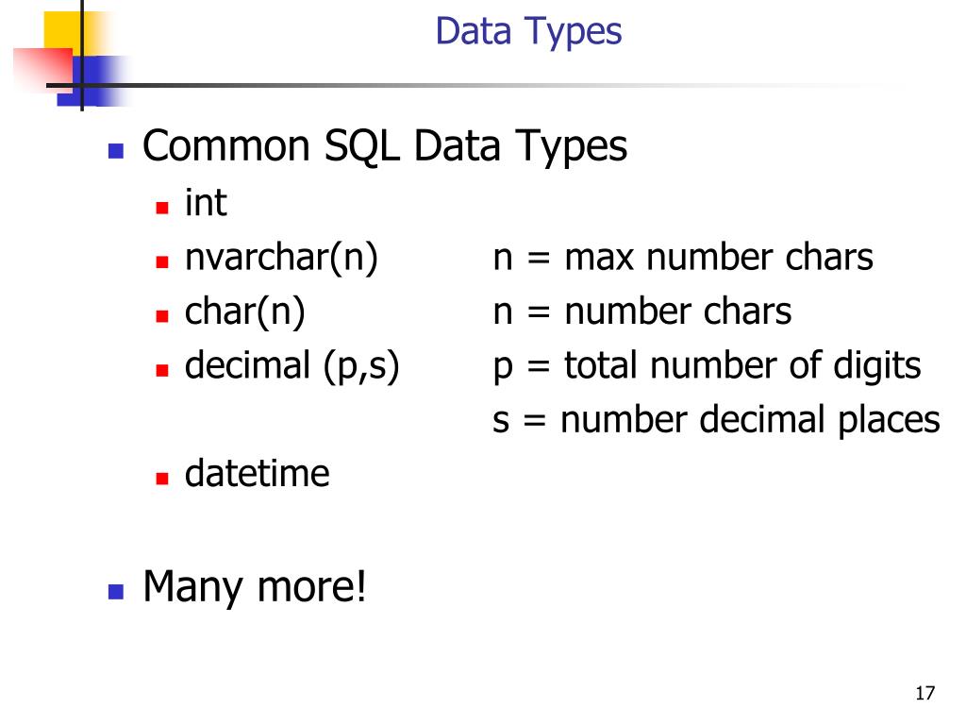This screenshot has height=725, width=966.
Task: Click the blue square in the logo graphic
Action: [92, 80]
